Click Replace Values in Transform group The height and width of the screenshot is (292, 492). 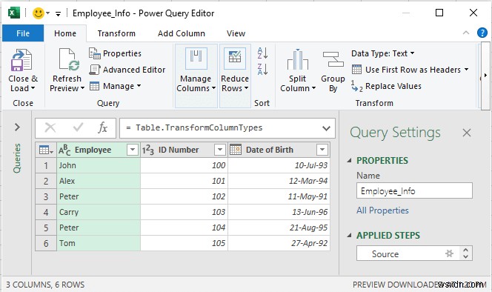click(x=386, y=86)
